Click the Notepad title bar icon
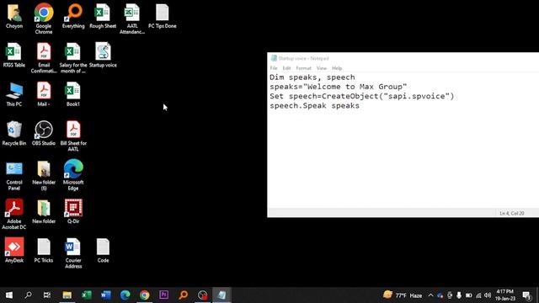This screenshot has width=539, height=303. 274,58
